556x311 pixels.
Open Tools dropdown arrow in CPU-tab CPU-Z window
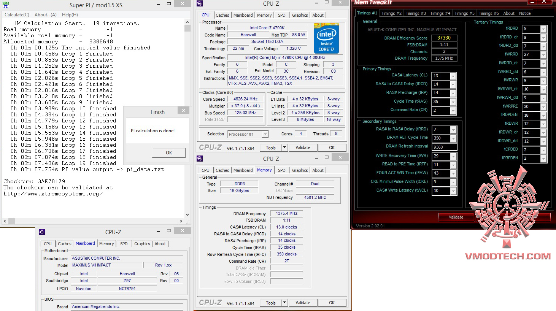284,148
